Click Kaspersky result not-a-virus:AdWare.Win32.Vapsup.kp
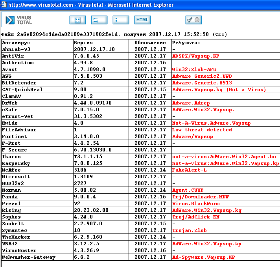 coord(226,163)
